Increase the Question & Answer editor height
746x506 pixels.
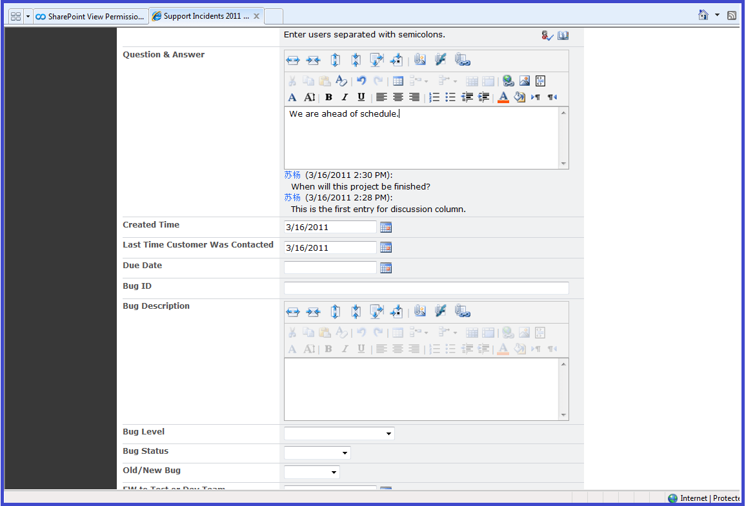pos(335,60)
